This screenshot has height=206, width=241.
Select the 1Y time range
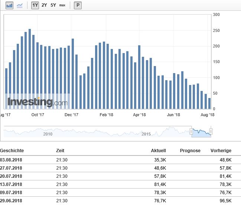tap(35, 6)
